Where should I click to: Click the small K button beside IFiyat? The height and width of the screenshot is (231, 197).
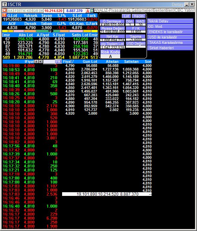click(40, 62)
